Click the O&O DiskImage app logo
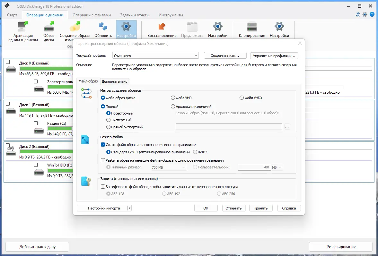This screenshot has width=378, height=256. coord(7,5)
